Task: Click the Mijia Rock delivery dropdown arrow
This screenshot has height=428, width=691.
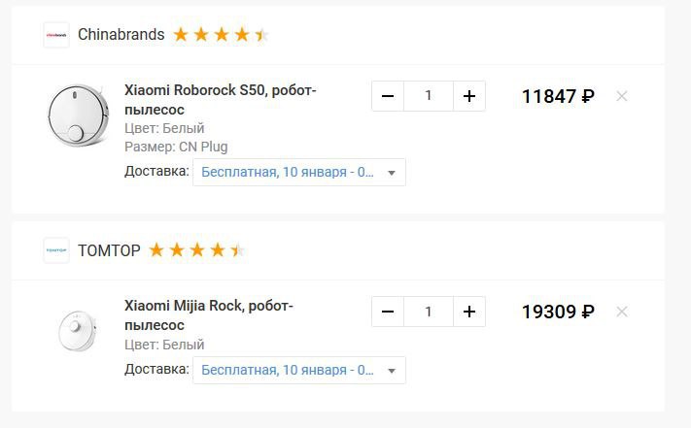Action: tap(392, 371)
